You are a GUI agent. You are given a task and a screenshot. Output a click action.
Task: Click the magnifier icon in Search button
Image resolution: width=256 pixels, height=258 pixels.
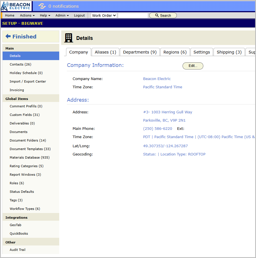coord(157,15)
